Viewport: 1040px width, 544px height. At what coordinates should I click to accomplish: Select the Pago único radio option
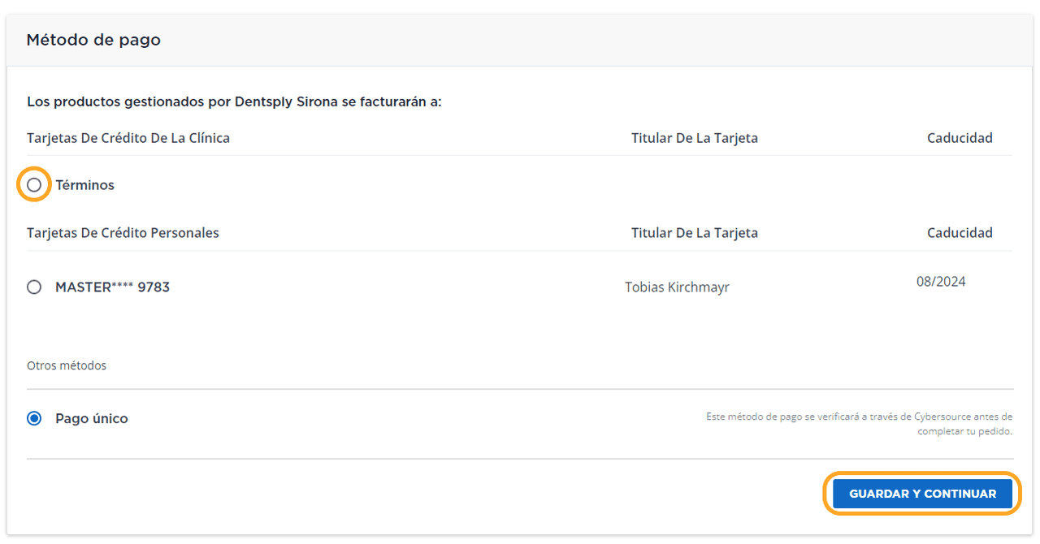coord(34,419)
